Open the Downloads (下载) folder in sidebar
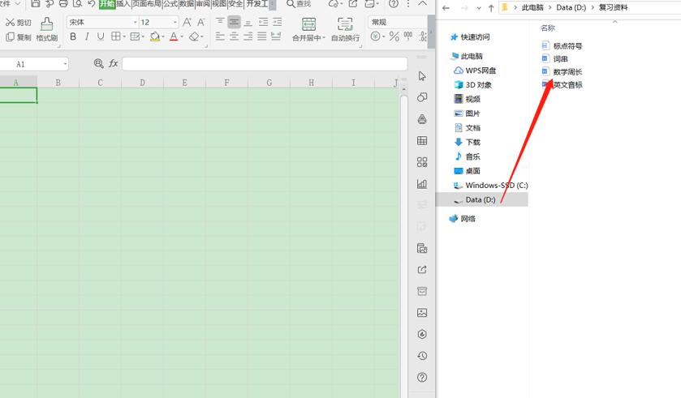The height and width of the screenshot is (398, 681). click(472, 142)
